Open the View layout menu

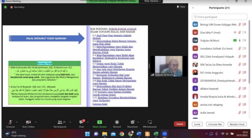pyautogui.click(x=181, y=7)
